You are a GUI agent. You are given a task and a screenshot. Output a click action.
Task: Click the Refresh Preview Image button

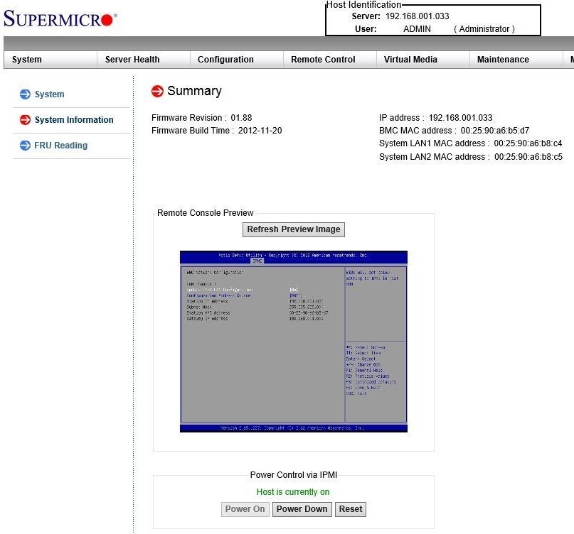(294, 229)
